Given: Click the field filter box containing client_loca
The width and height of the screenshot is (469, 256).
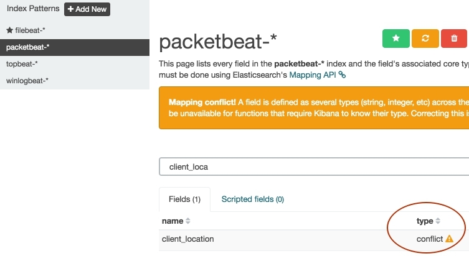Looking at the screenshot, I should [311, 167].
